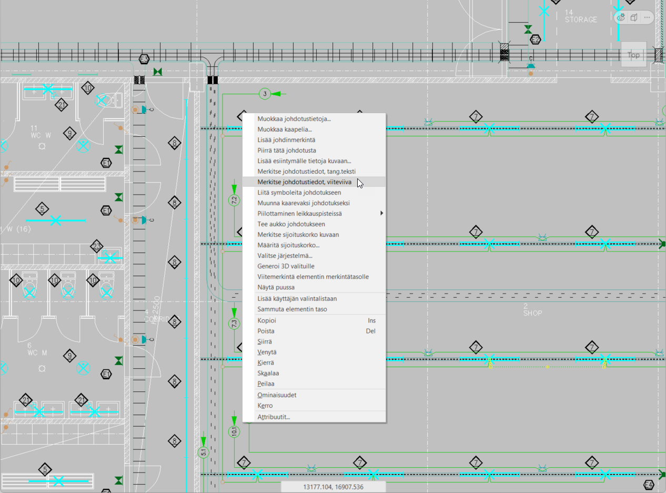Screen dimensions: 666x493
Task: Select the green circuit marker 10.1
Action: [234, 431]
